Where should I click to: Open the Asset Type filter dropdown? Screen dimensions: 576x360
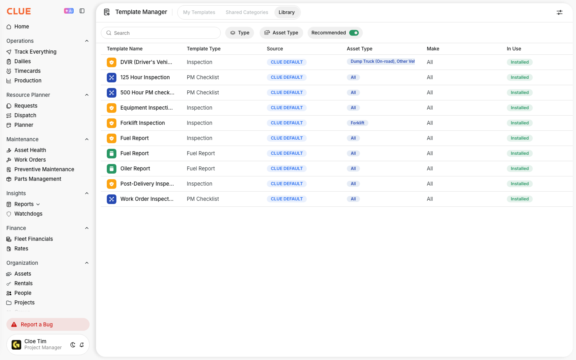point(281,33)
